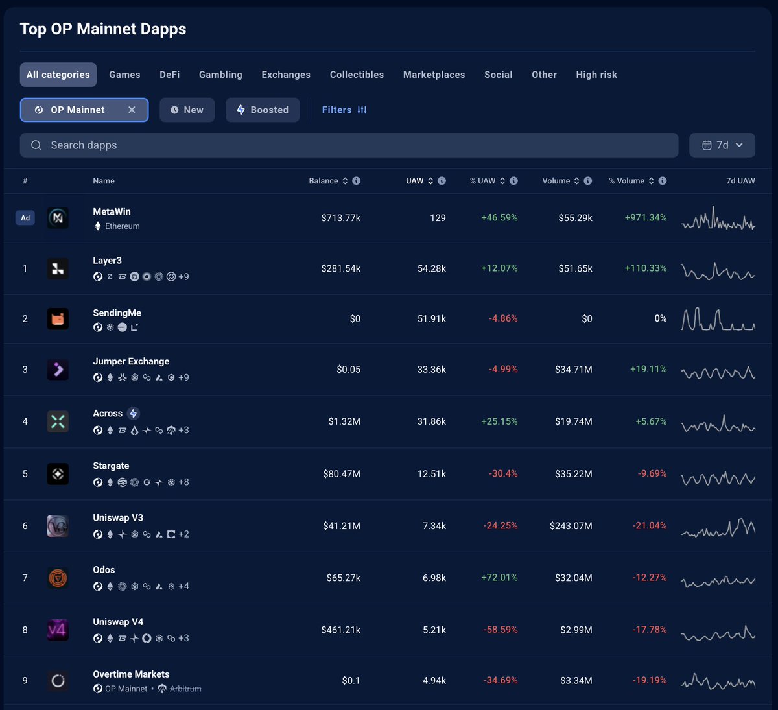
Task: Click the Filters sliders icon
Action: (362, 110)
